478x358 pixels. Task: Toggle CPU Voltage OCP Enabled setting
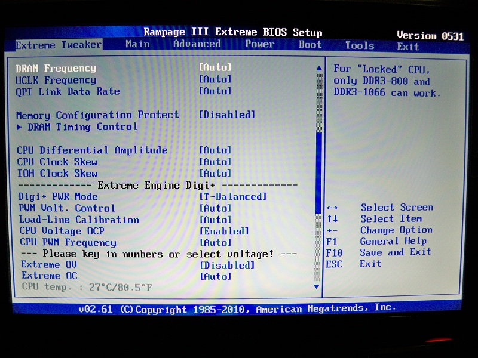coord(224,231)
